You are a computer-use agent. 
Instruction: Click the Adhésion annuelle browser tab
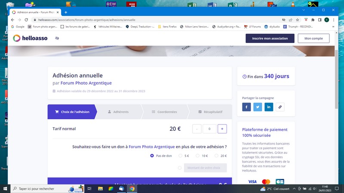(36, 12)
